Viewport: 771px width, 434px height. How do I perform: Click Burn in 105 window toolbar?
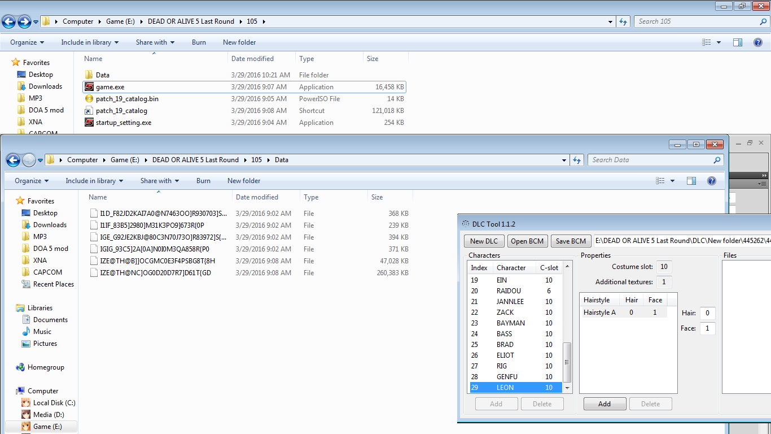click(199, 42)
